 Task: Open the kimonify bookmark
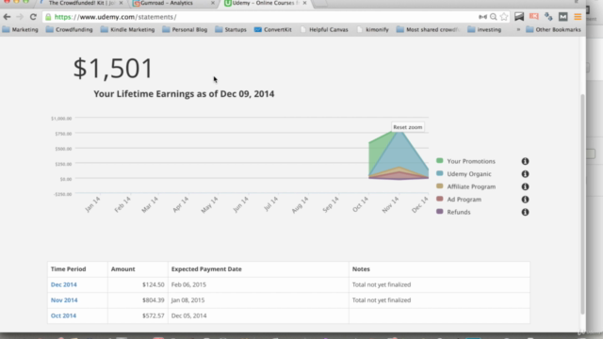click(x=373, y=29)
